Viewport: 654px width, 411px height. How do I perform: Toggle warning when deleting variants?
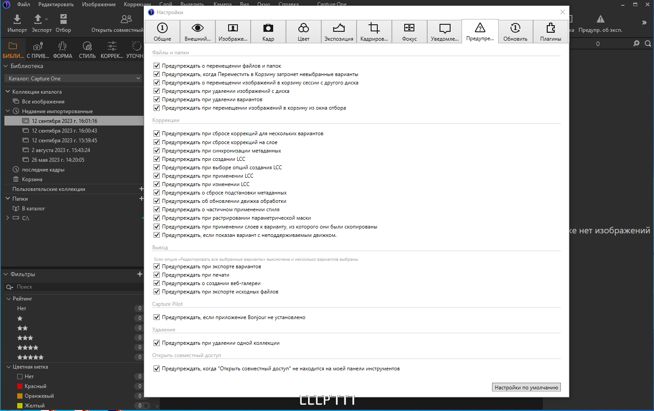tap(157, 99)
